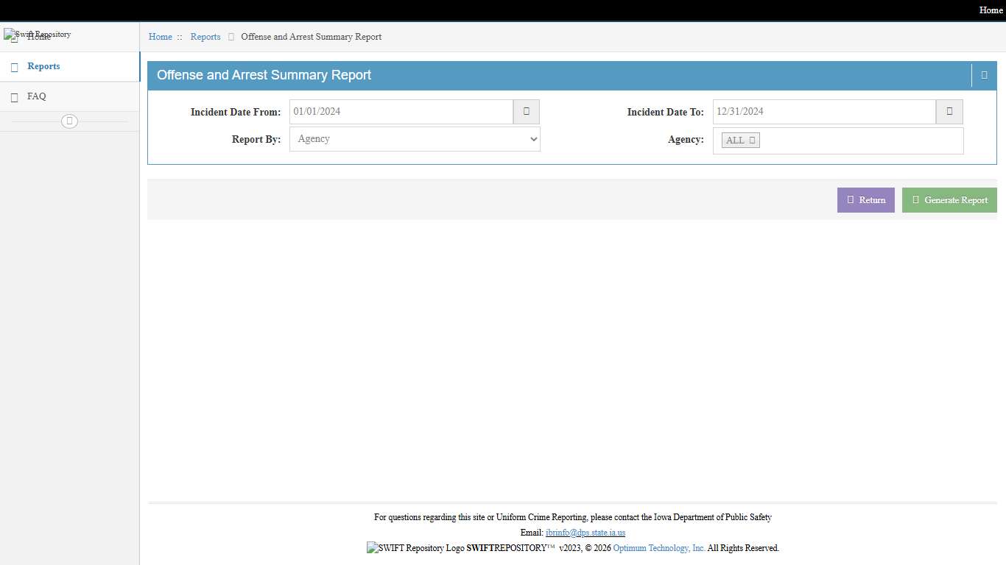Go to Home via the breadcrumb
The width and height of the screenshot is (1006, 565).
[160, 37]
